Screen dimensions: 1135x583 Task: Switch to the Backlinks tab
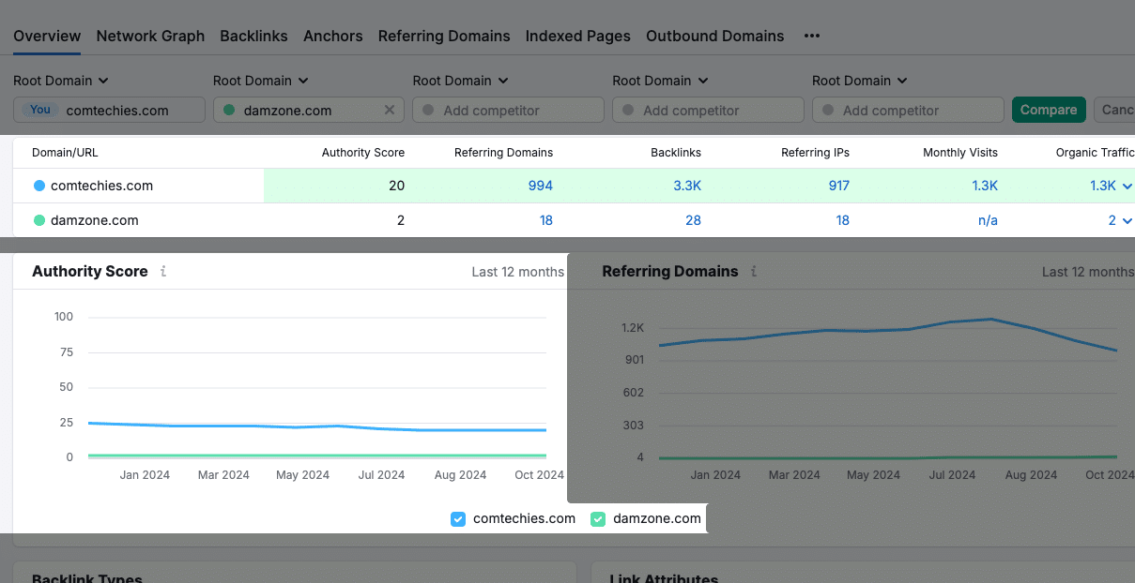253,36
